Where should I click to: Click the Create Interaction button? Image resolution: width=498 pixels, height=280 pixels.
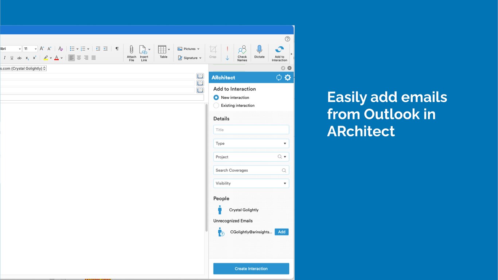251,269
